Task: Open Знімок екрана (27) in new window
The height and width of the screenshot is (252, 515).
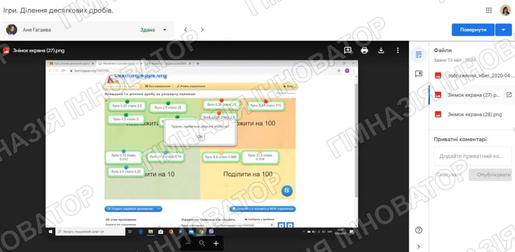Action: pyautogui.click(x=509, y=95)
